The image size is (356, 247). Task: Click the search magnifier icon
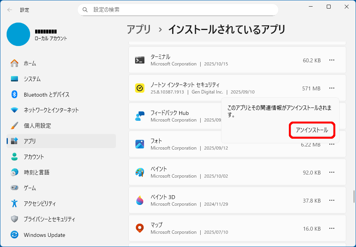[x=85, y=10]
